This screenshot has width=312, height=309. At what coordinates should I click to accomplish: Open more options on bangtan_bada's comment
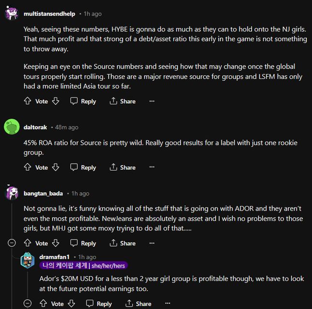coord(152,243)
